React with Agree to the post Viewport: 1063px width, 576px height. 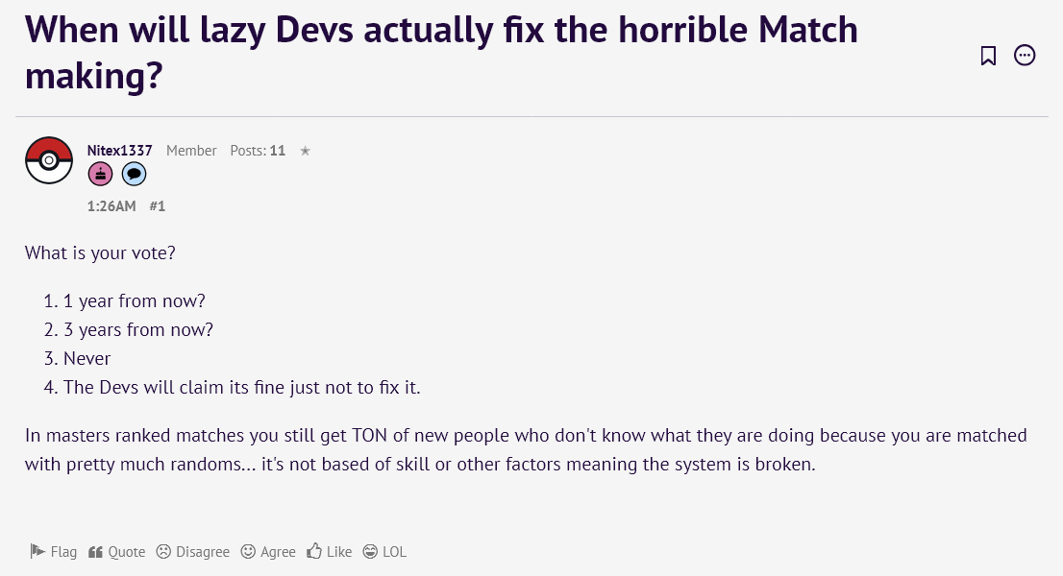tap(268, 552)
